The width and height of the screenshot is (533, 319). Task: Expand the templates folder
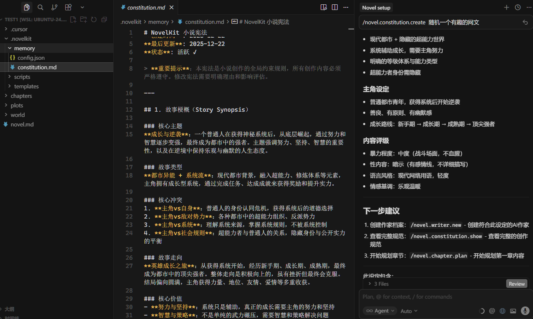pyautogui.click(x=57, y=87)
